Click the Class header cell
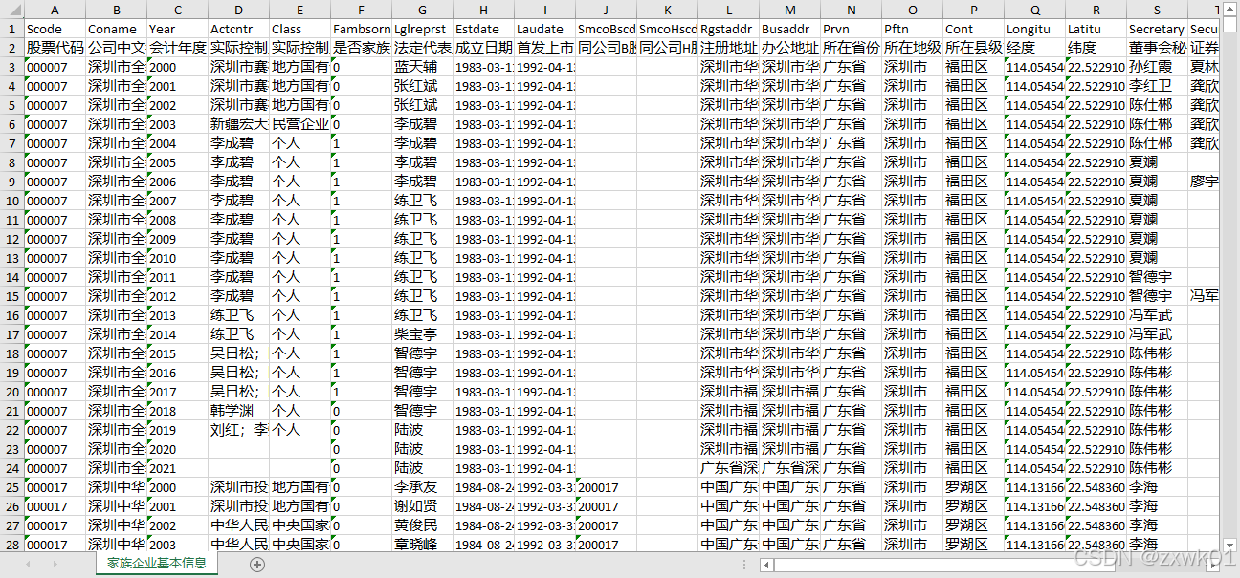Screen dimensions: 1240x578 (299, 29)
